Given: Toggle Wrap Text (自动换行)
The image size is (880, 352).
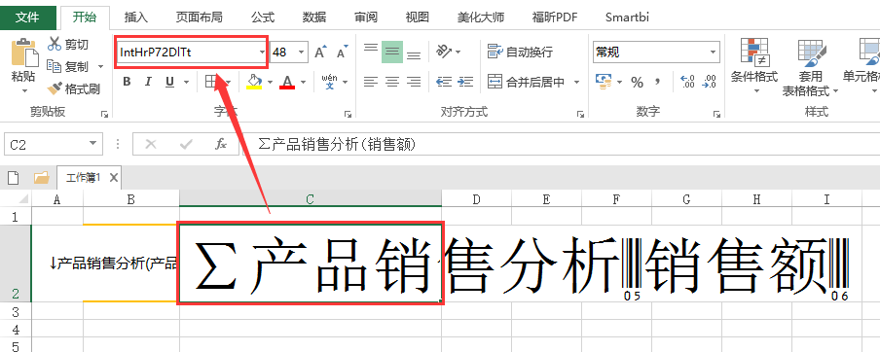Looking at the screenshot, I should 520,52.
